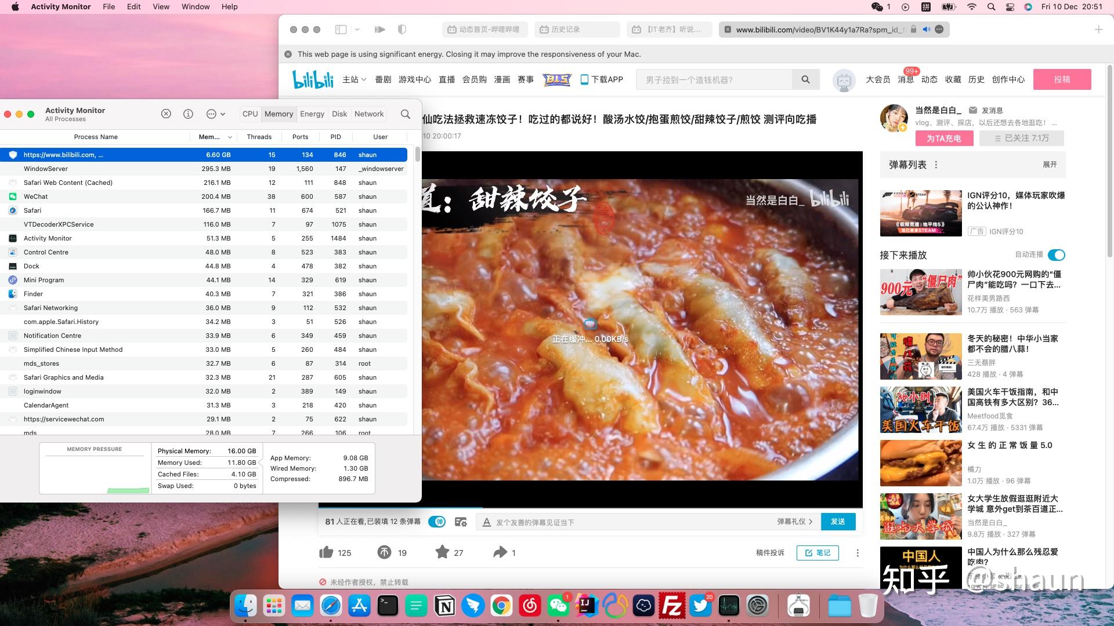Select the Mini Program process row
This screenshot has height=626, width=1114.
pyautogui.click(x=204, y=280)
